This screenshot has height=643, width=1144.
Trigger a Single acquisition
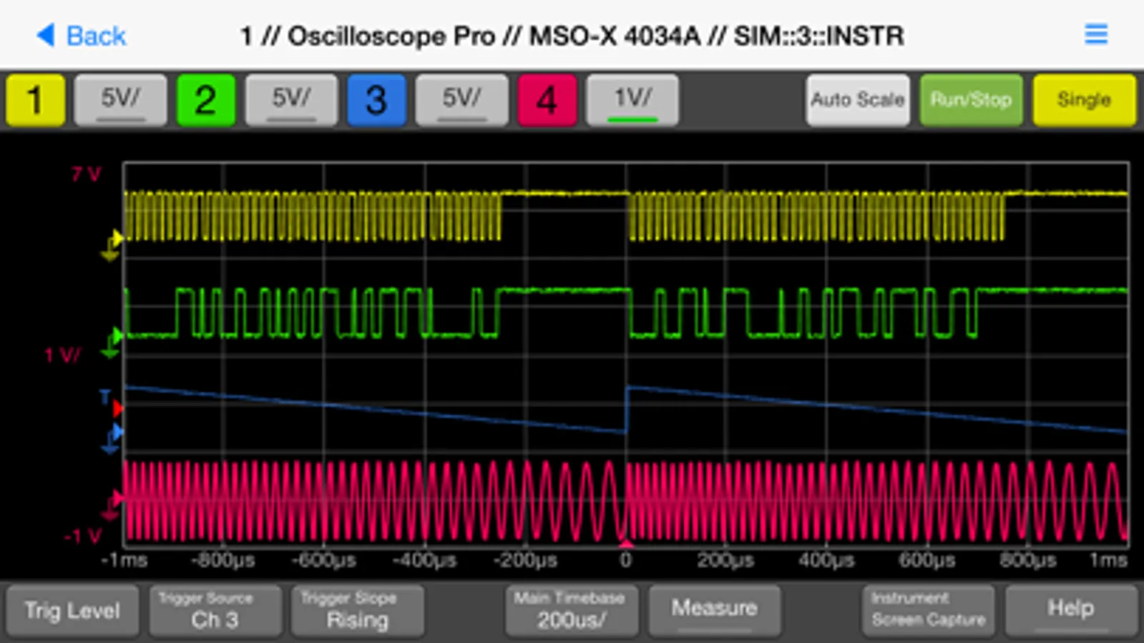[1084, 100]
